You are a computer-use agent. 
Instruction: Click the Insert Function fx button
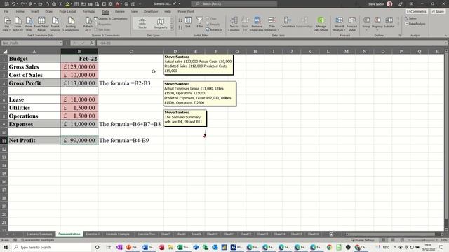tap(91, 43)
